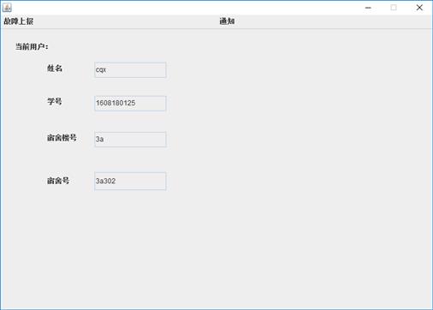This screenshot has height=310, width=433.
Task: Click the 学号 label
Action: click(x=55, y=101)
